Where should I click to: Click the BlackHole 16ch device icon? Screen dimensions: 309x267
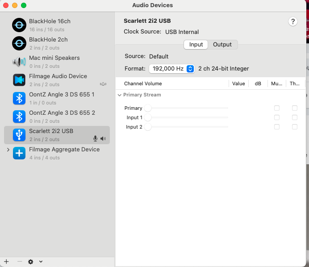[x=19, y=25]
